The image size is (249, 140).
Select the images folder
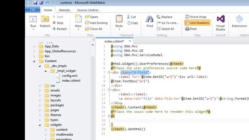(56, 95)
